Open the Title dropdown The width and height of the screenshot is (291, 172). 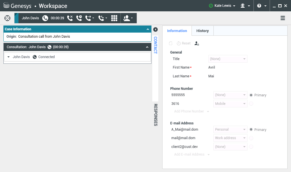tap(228, 59)
